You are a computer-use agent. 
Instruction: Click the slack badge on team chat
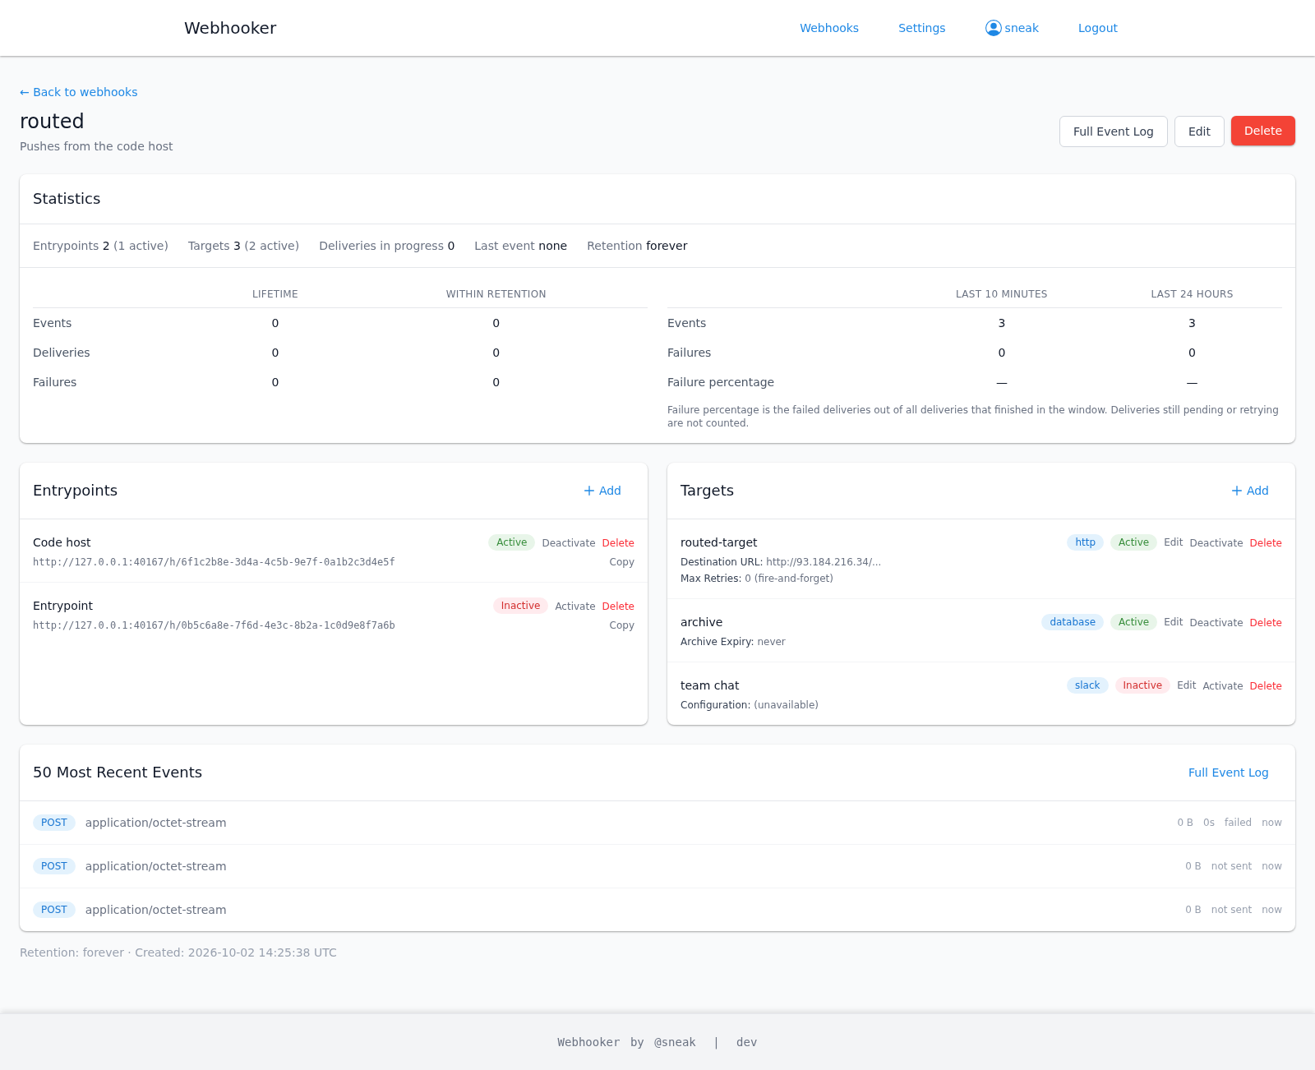coord(1087,685)
